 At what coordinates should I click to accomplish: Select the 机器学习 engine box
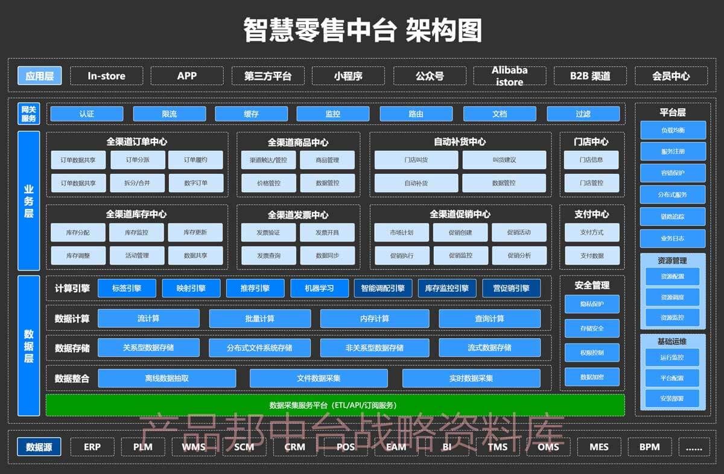(x=320, y=288)
